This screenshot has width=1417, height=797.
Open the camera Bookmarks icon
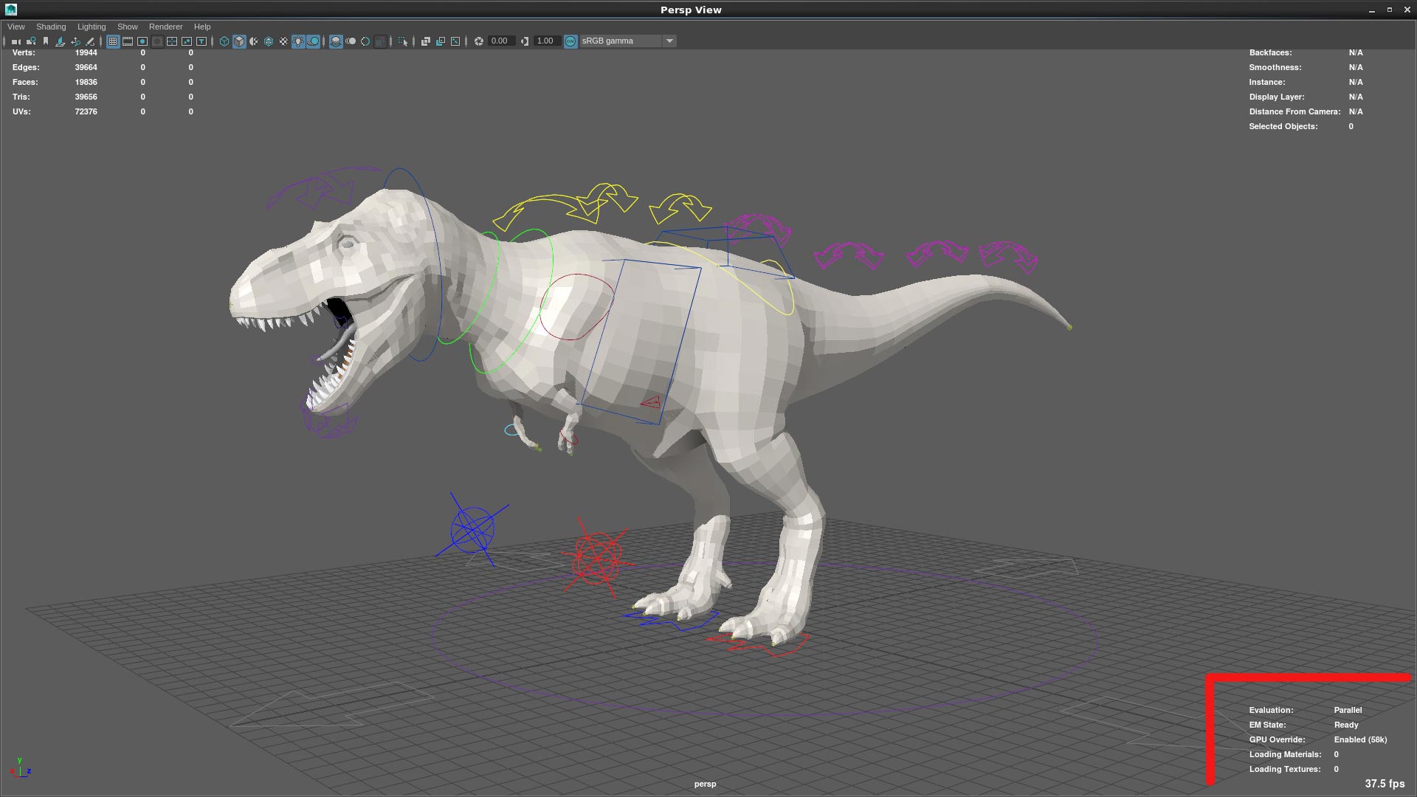point(46,41)
